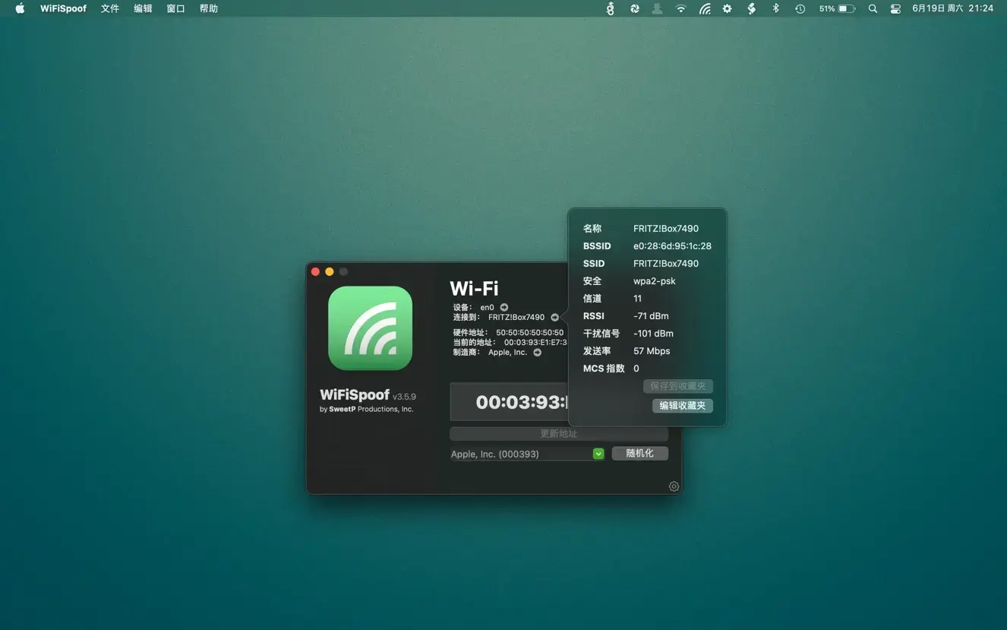The height and width of the screenshot is (630, 1007).
Task: Click the 编辑收藏夹 button
Action: coord(682,406)
